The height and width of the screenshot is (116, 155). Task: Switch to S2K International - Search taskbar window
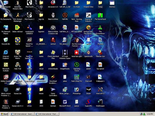point(22,114)
